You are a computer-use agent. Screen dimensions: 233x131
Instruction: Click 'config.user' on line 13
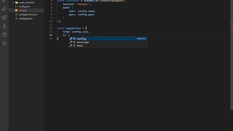(x=80, y=32)
